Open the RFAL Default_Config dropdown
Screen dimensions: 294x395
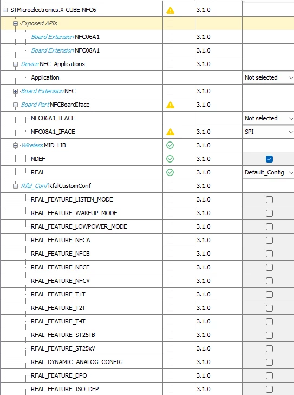point(269,172)
